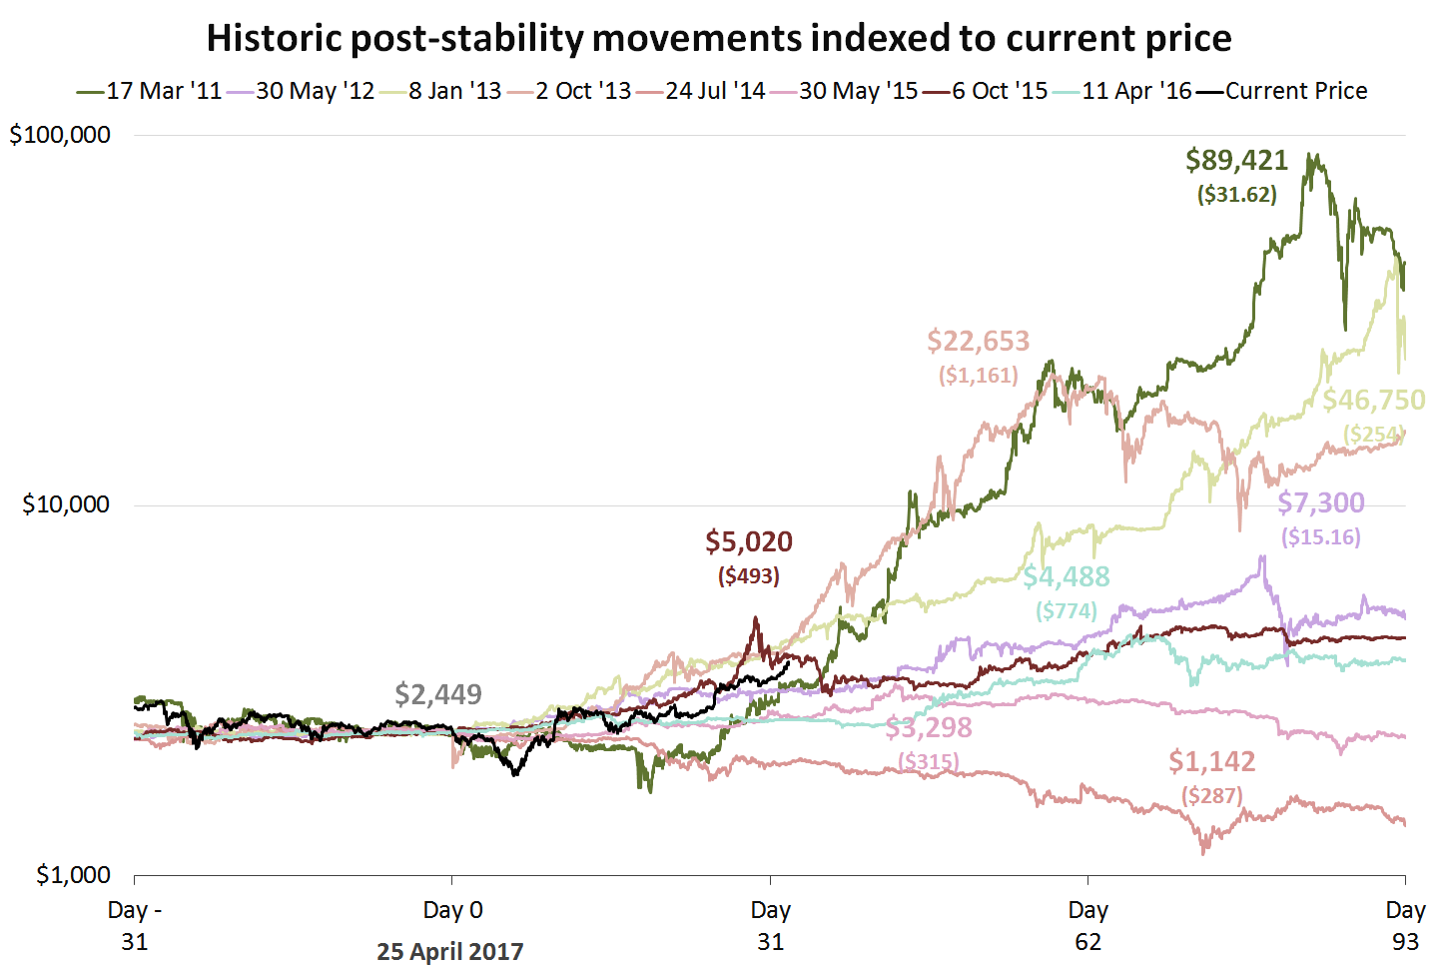Select the $10,000 y-axis label
The height and width of the screenshot is (967, 1441).
click(x=66, y=504)
